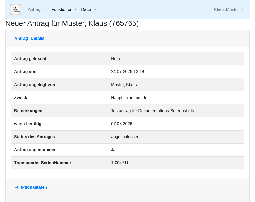Select the 'Transponder SerienNummer' label
This screenshot has width=255, height=202.
42,163
